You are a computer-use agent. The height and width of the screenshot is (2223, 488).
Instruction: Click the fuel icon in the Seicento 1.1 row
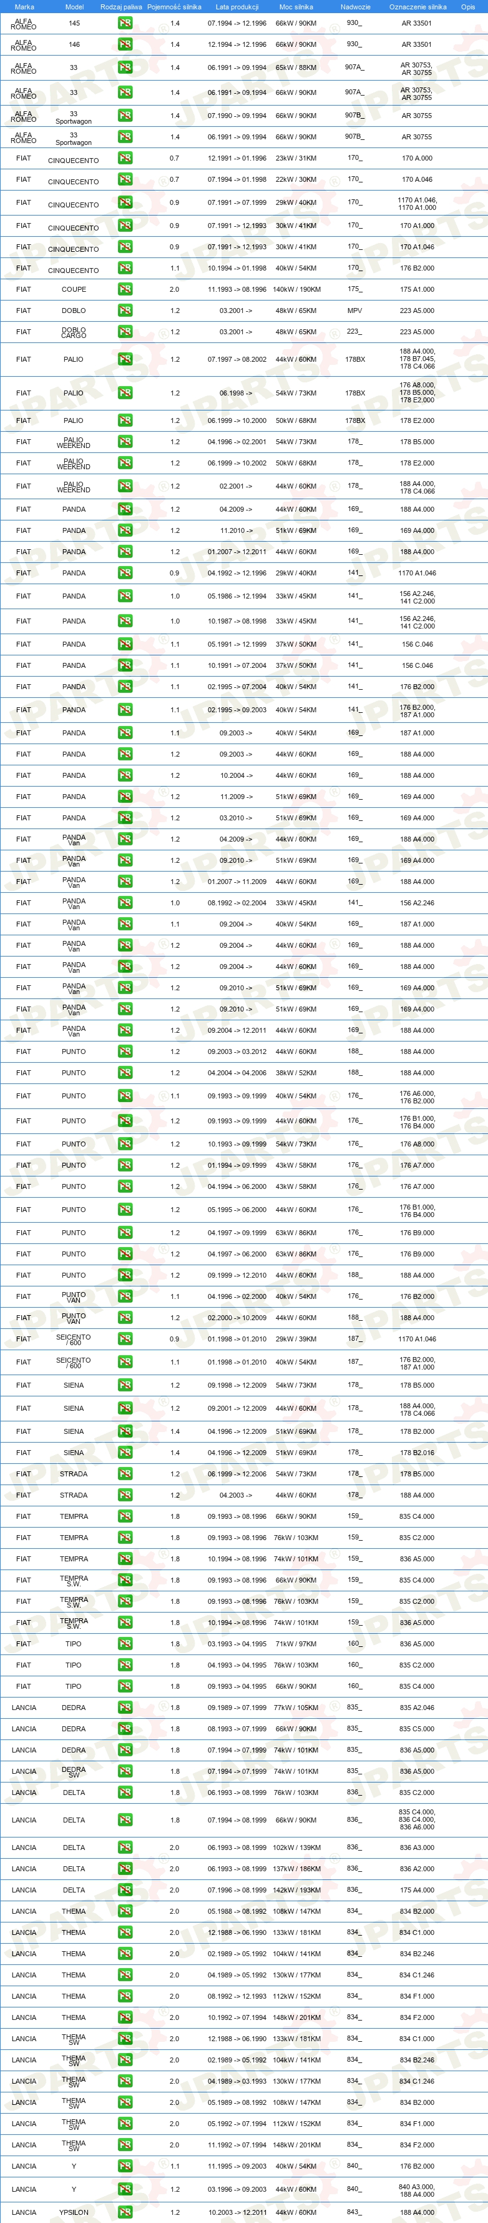(x=125, y=1362)
